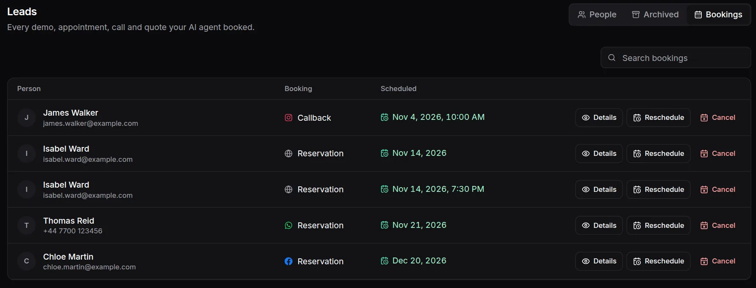Click the Facebook icon on Chloe Martin's reservation
Viewport: 756px width, 288px height.
(288, 261)
